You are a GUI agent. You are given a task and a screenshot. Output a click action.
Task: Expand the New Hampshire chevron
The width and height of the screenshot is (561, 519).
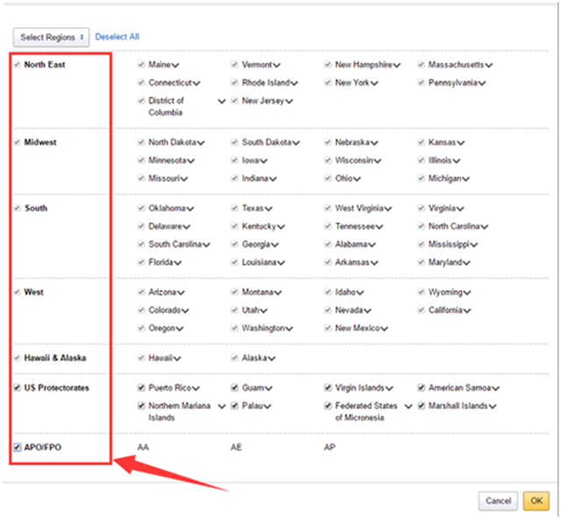pos(397,66)
